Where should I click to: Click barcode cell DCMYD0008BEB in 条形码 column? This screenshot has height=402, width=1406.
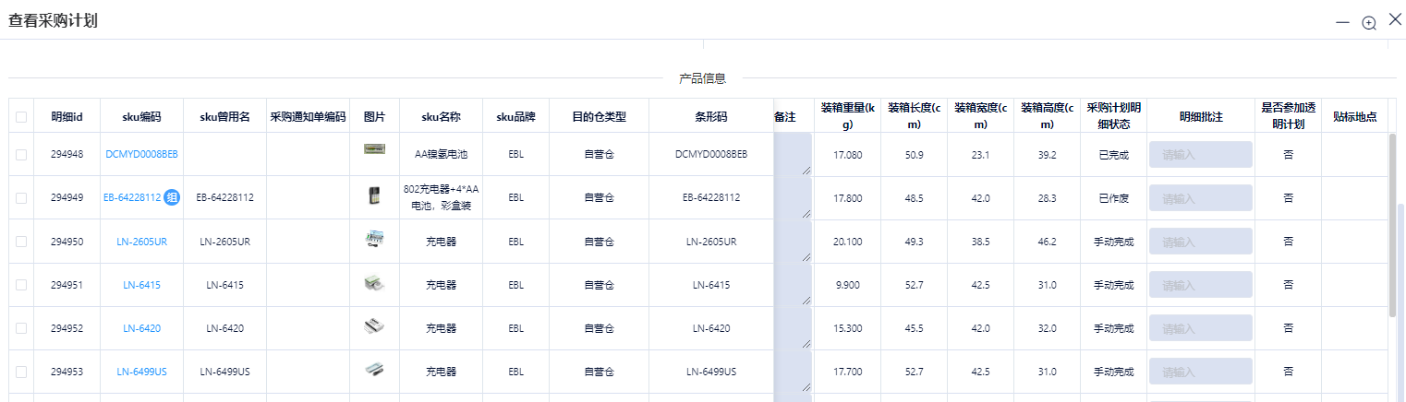click(711, 155)
